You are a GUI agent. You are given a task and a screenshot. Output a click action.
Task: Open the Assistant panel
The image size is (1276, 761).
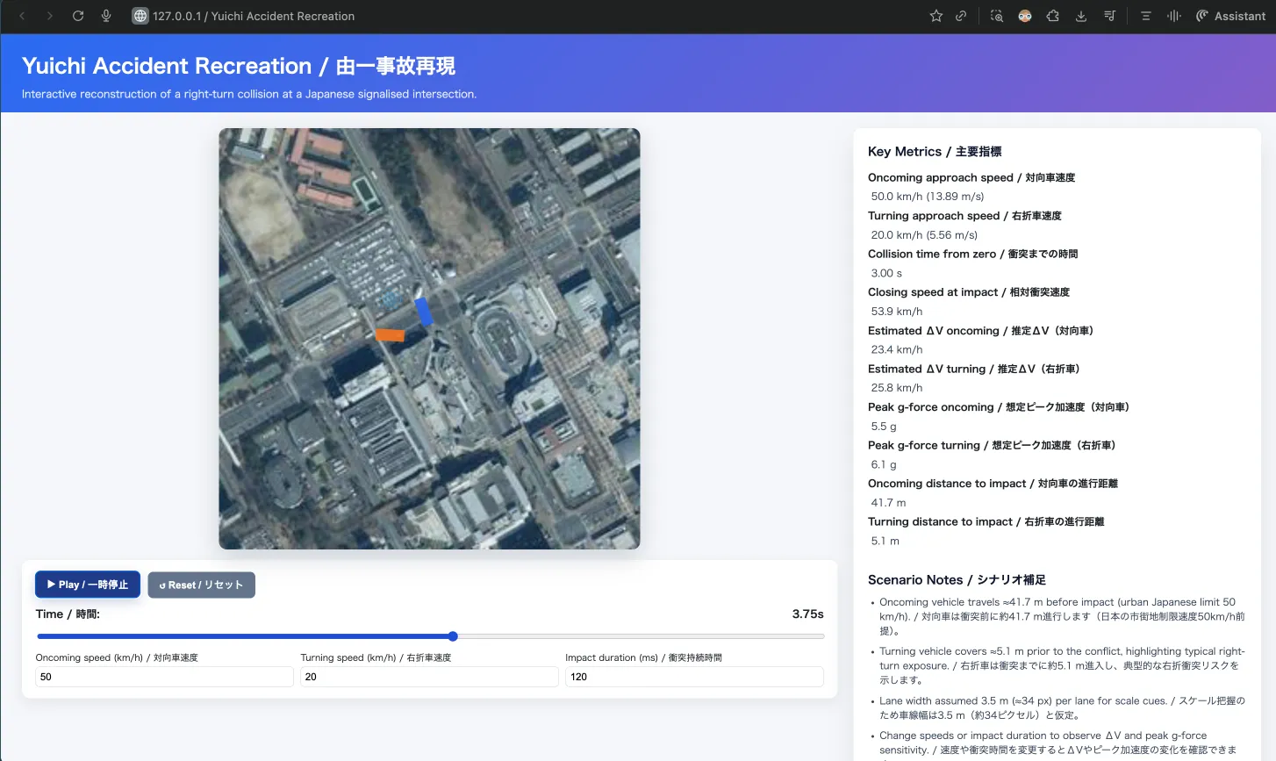coord(1229,16)
